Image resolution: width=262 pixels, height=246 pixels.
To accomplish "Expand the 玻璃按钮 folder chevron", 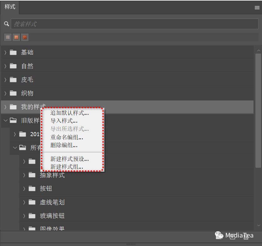I will (x=24, y=216).
